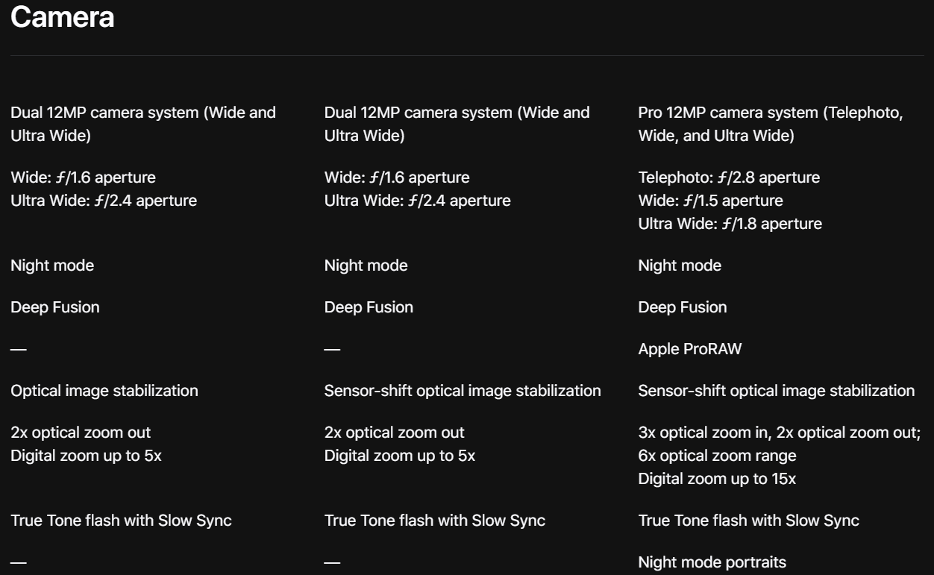Click Ultra Wide f/1.8 aperture line
This screenshot has width=934, height=575.
(x=730, y=224)
